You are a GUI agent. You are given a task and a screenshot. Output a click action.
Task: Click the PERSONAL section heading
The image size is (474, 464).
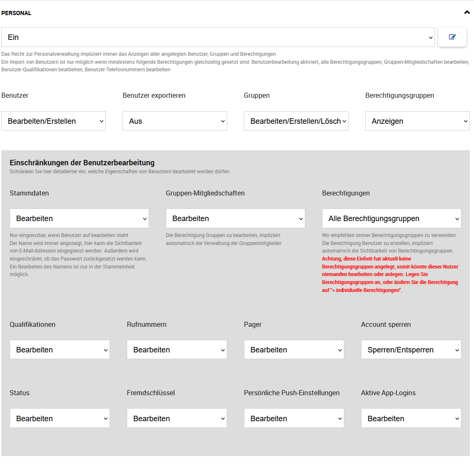[x=16, y=13]
